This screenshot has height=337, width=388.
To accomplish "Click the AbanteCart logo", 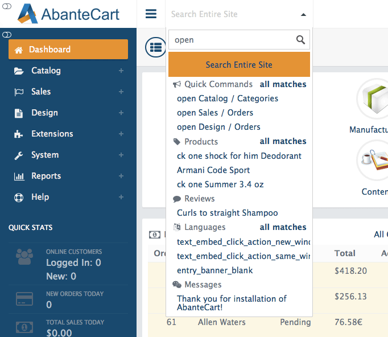I will click(68, 14).
